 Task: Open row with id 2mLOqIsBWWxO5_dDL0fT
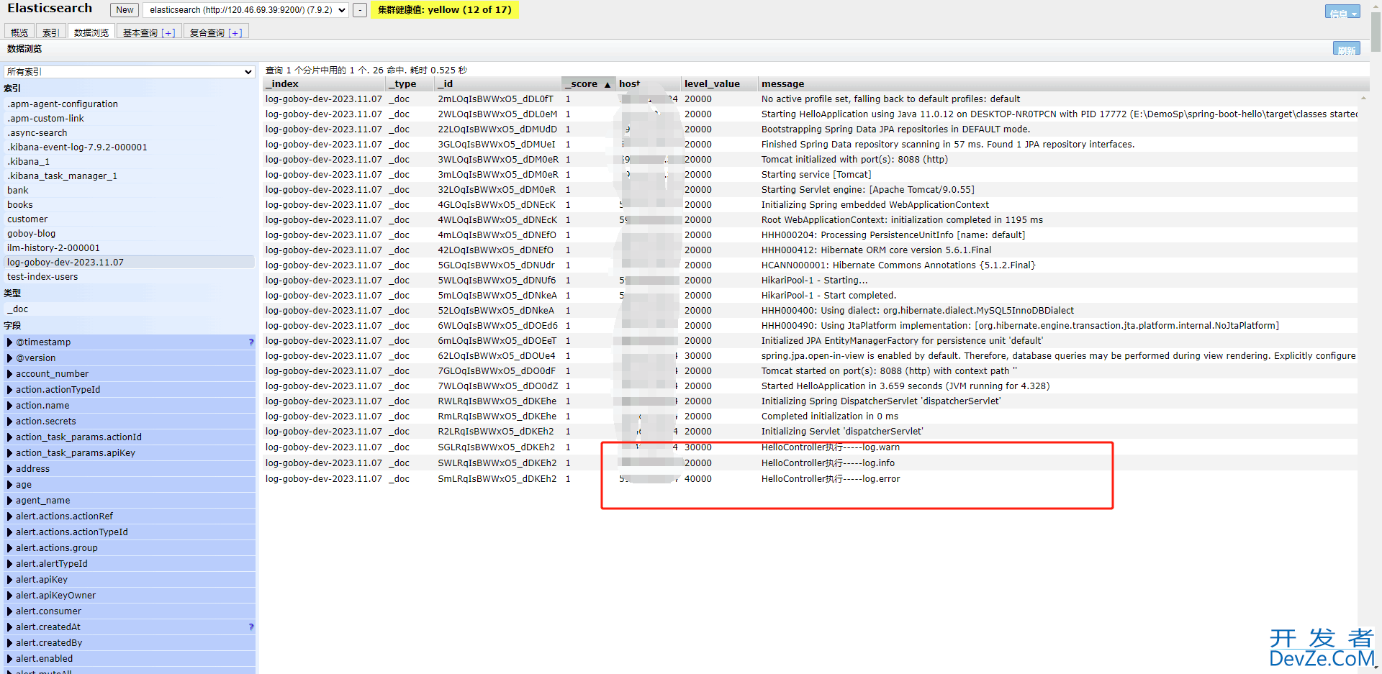pyautogui.click(x=811, y=99)
